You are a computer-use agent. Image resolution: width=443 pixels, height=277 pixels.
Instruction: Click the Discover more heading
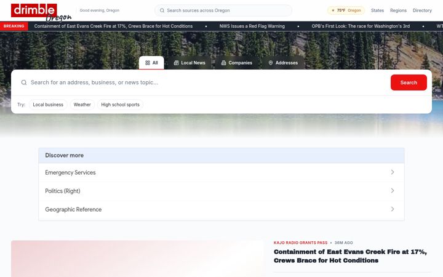coord(64,155)
